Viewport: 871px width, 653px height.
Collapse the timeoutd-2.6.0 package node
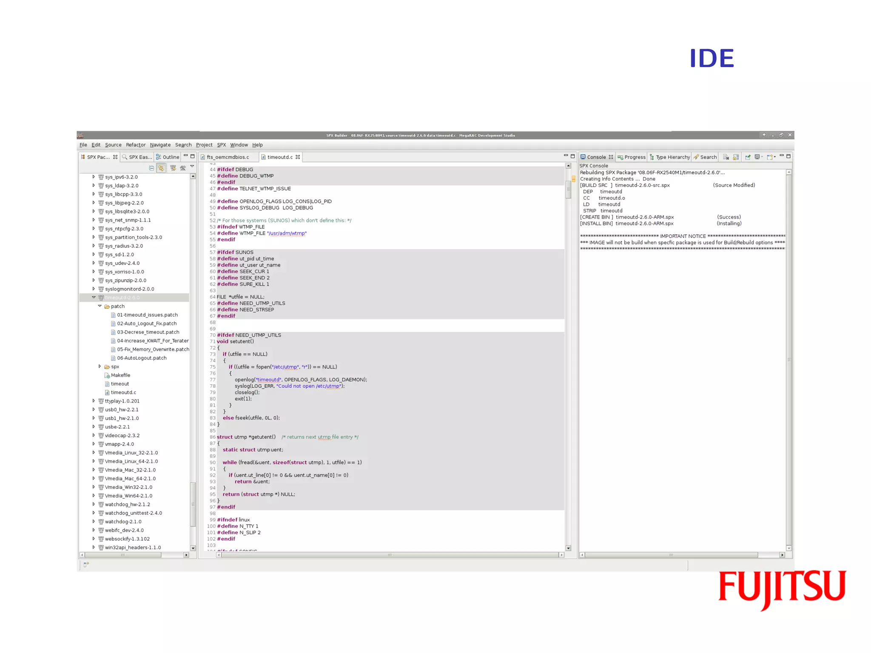tap(94, 298)
